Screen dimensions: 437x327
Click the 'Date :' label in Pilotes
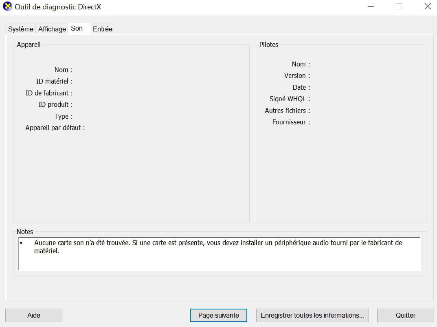(x=301, y=87)
